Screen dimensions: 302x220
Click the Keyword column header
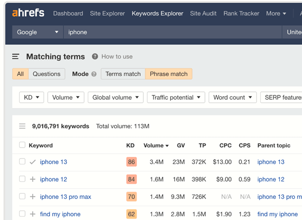[40, 146]
